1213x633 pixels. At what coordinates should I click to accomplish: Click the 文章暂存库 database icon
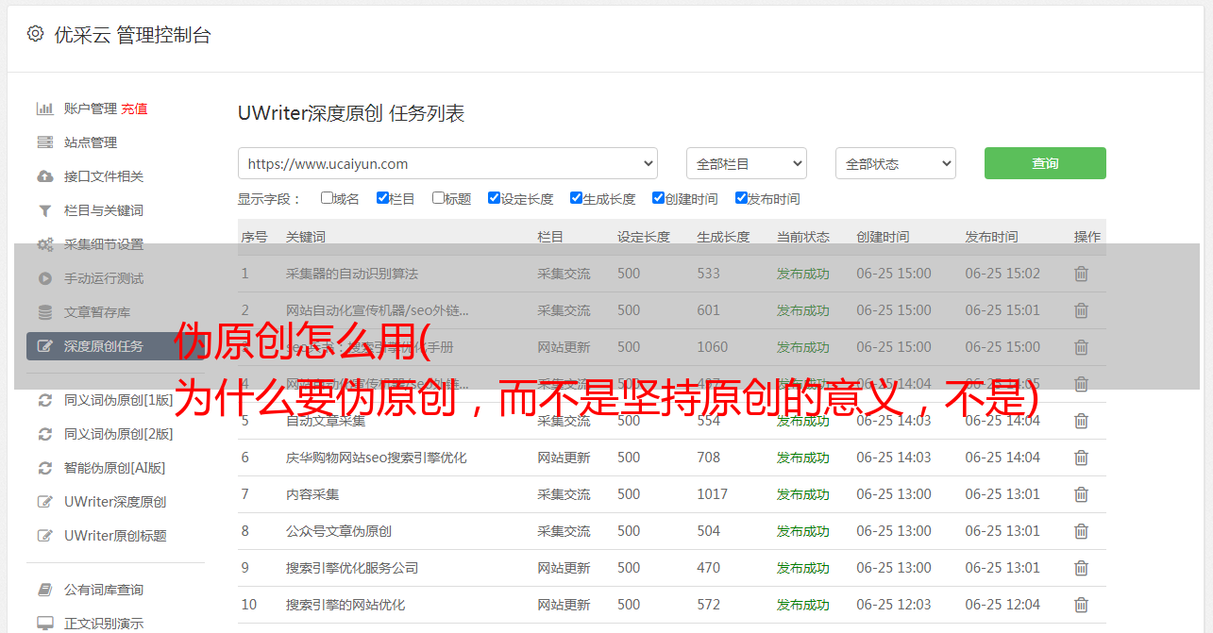(x=44, y=312)
